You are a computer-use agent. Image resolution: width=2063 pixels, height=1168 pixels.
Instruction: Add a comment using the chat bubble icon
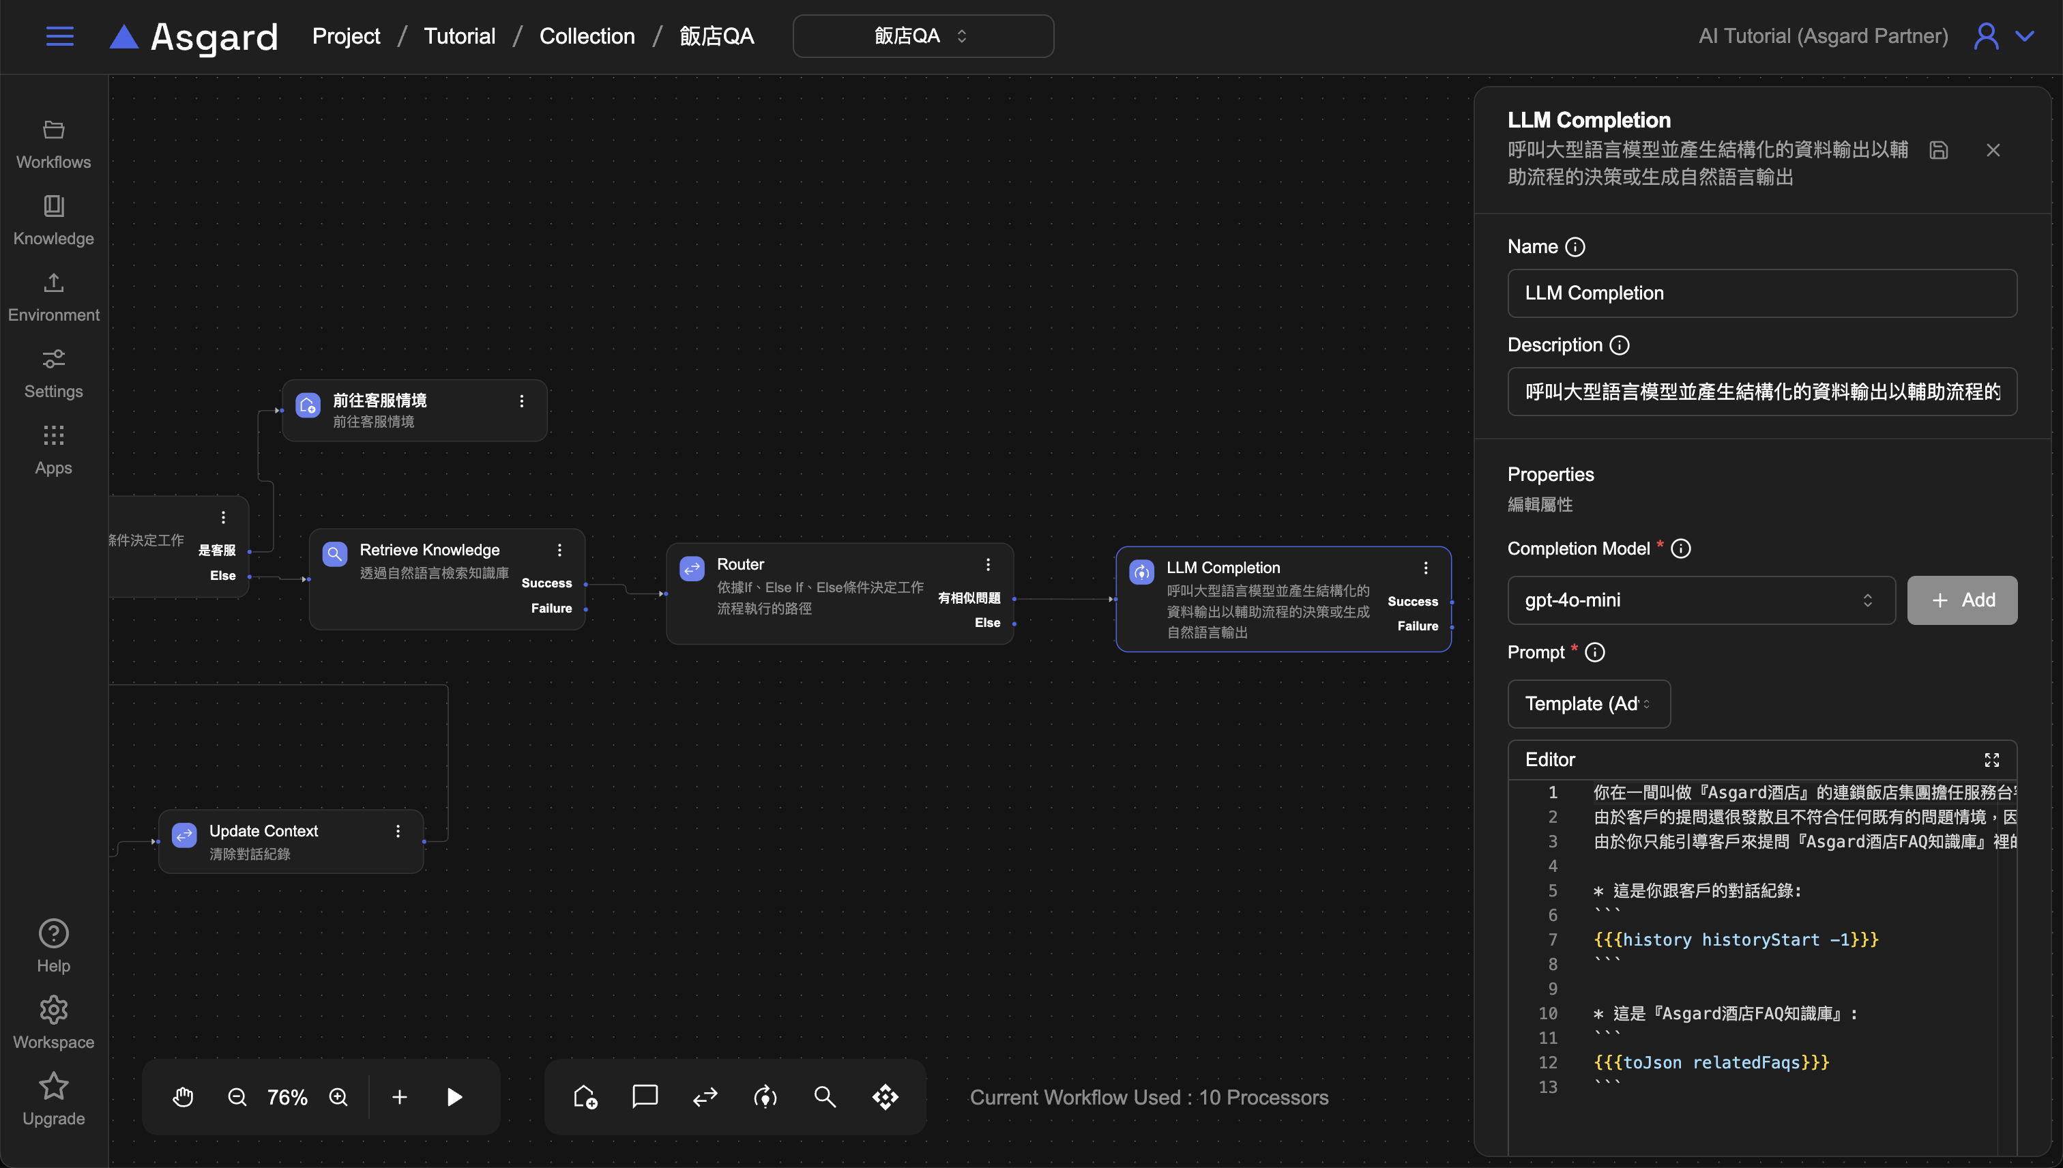[645, 1096]
